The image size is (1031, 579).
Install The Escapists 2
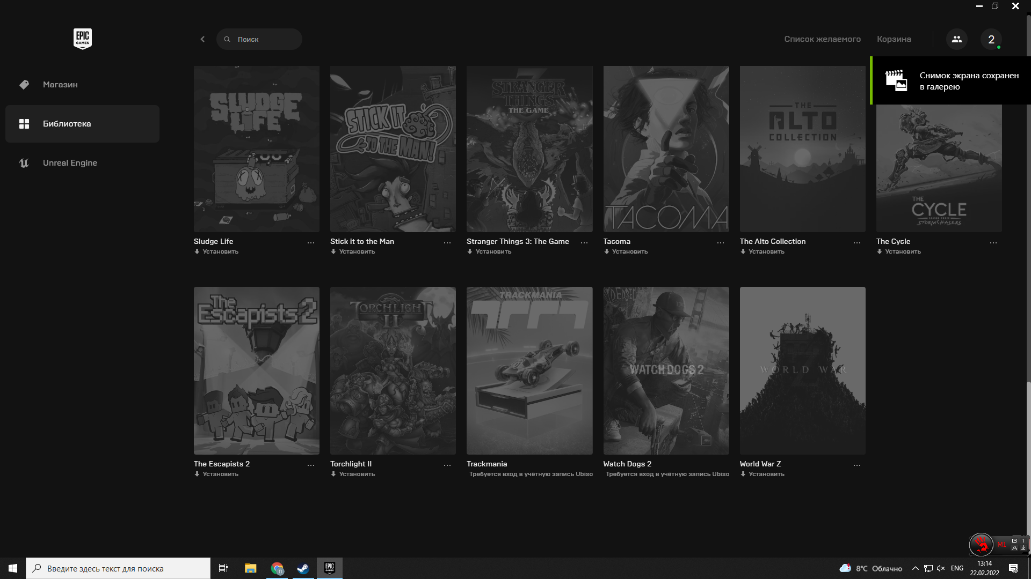click(x=216, y=474)
